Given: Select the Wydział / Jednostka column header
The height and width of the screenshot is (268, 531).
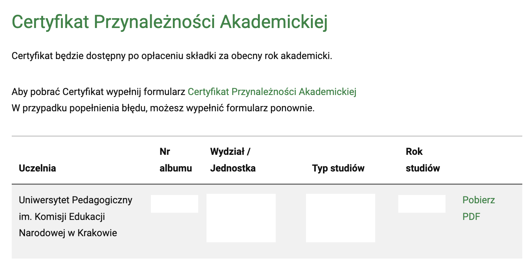Looking at the screenshot, I should click(x=233, y=160).
